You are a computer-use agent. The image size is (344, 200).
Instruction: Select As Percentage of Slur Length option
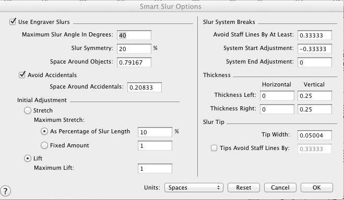[x=44, y=131]
